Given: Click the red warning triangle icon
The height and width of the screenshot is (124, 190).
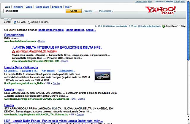Looking at the screenshot, I should pyautogui.click(x=13, y=51).
